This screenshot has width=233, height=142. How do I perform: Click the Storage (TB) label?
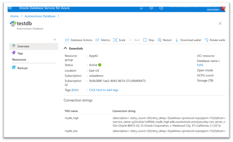(x=205, y=80)
